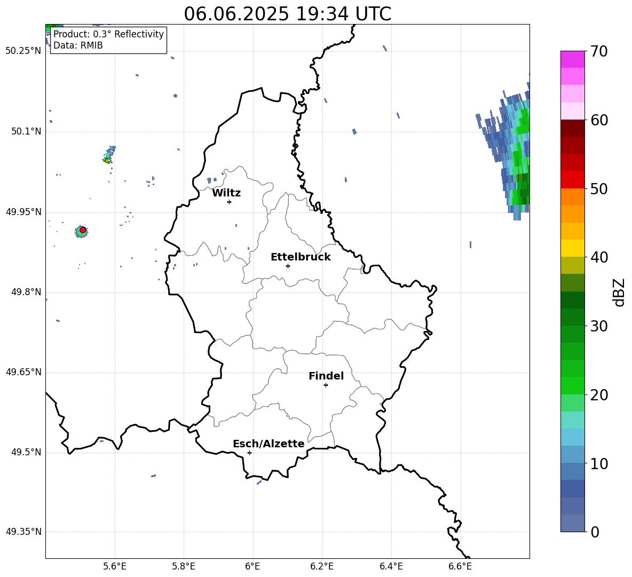Pick the dark maroon colorbar segment below 60
The image size is (632, 577).
tap(572, 128)
